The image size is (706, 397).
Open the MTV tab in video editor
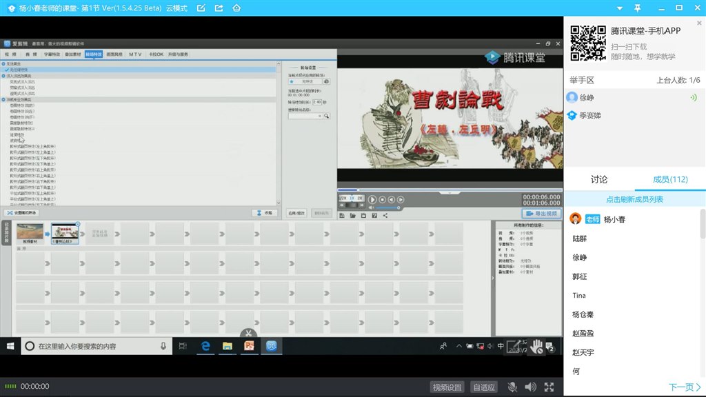click(x=135, y=54)
